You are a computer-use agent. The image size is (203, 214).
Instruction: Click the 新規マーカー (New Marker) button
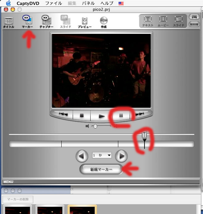[x=101, y=169]
